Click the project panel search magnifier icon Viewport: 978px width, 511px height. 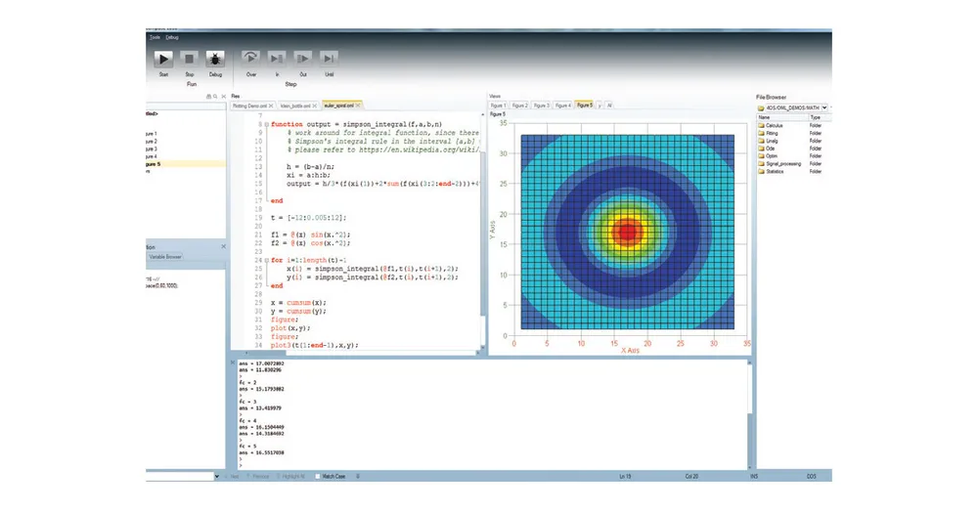[x=215, y=97]
